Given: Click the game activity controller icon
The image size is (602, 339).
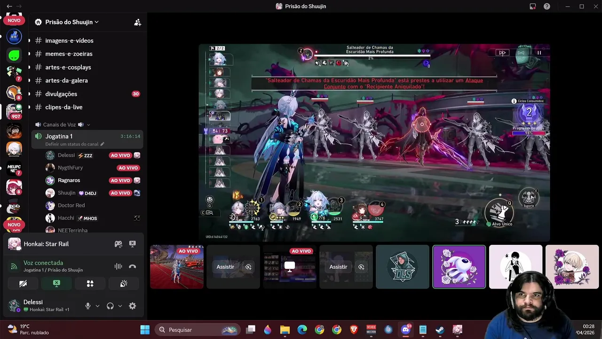Looking at the screenshot, I should click(x=119, y=244).
